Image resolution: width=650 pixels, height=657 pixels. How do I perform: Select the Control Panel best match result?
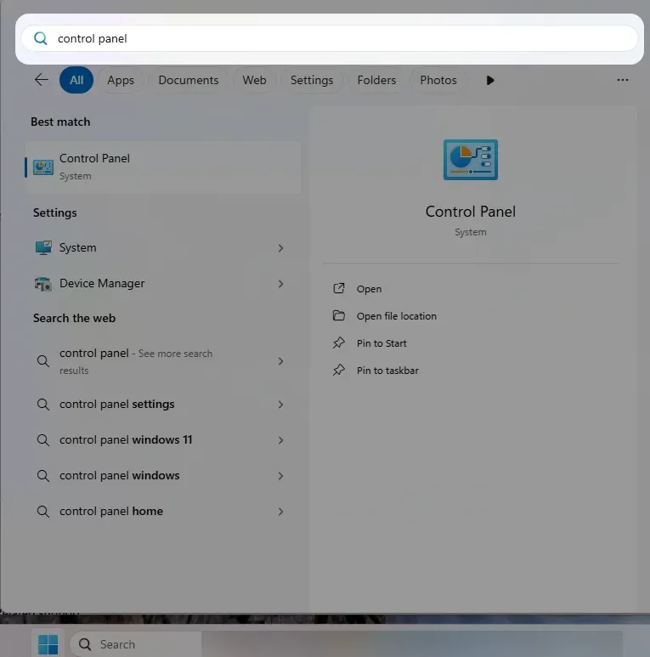coord(161,167)
